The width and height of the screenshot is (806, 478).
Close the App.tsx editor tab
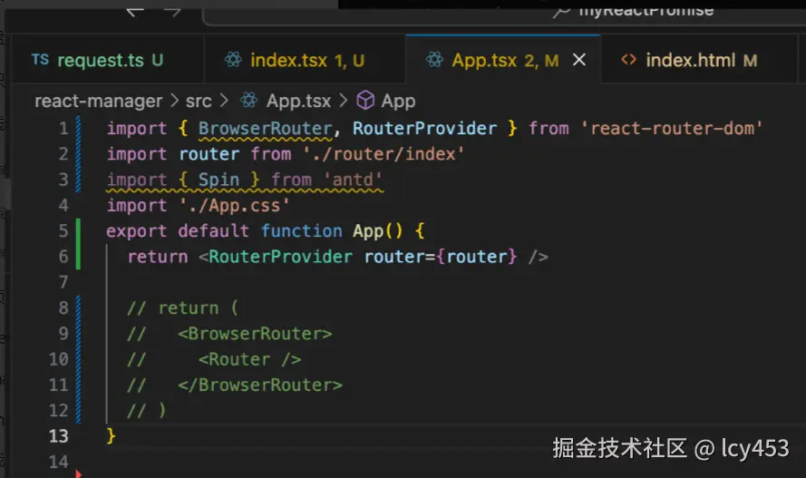[580, 60]
